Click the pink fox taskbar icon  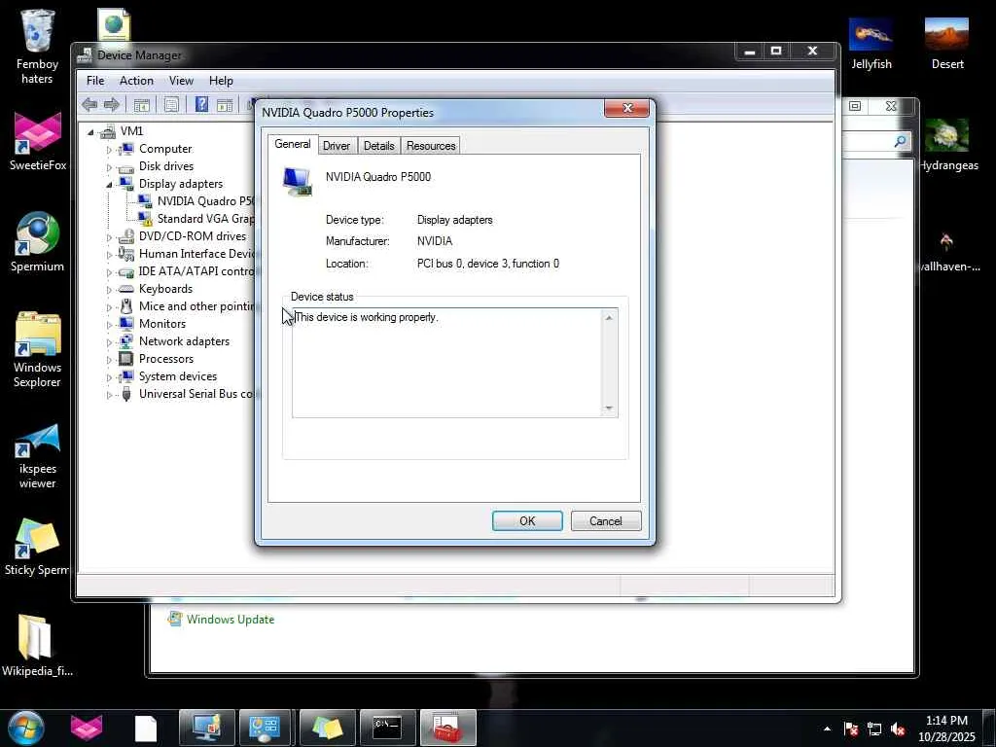pyautogui.click(x=87, y=728)
